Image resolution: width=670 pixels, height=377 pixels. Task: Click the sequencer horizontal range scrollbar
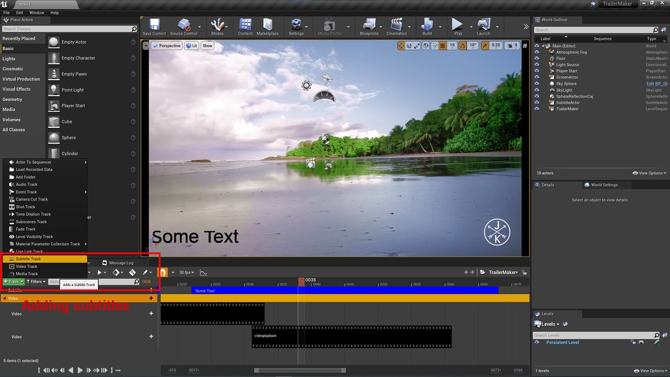tap(300, 370)
